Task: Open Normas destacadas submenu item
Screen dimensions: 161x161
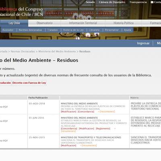Action: click(30, 30)
